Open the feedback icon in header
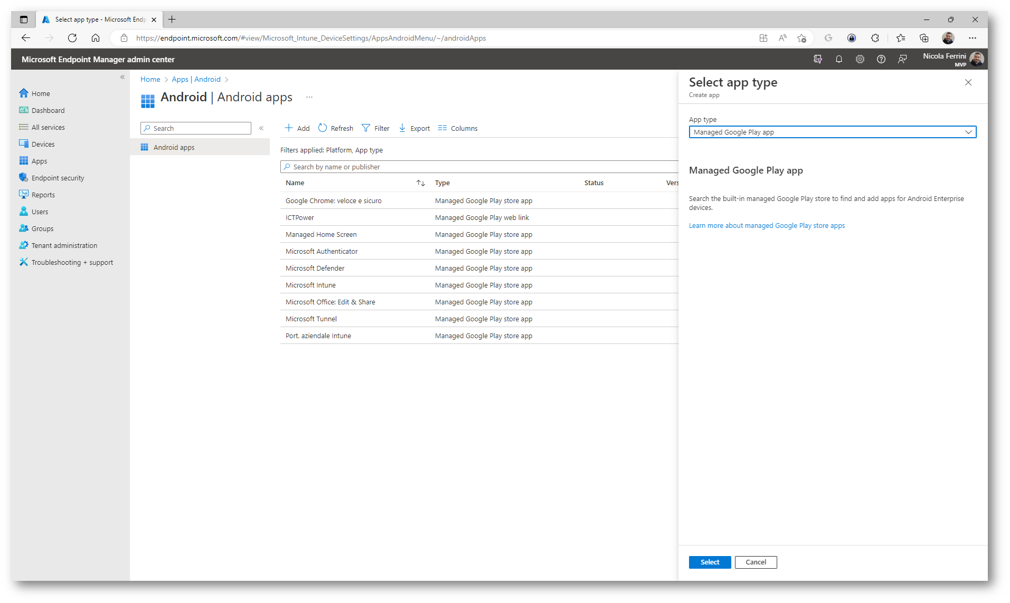1010x603 pixels. (x=902, y=59)
